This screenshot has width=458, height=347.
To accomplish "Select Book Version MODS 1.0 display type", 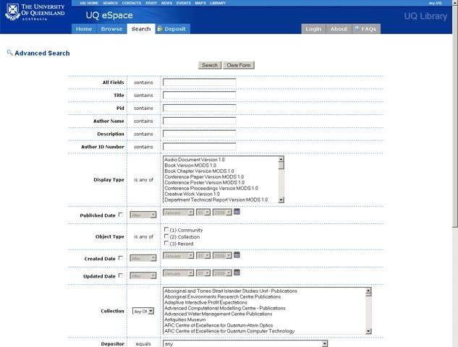I will [190, 165].
